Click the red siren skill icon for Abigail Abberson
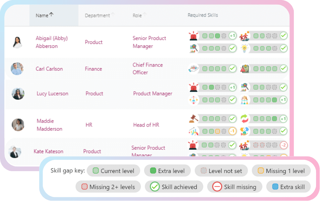 pyautogui.click(x=193, y=36)
